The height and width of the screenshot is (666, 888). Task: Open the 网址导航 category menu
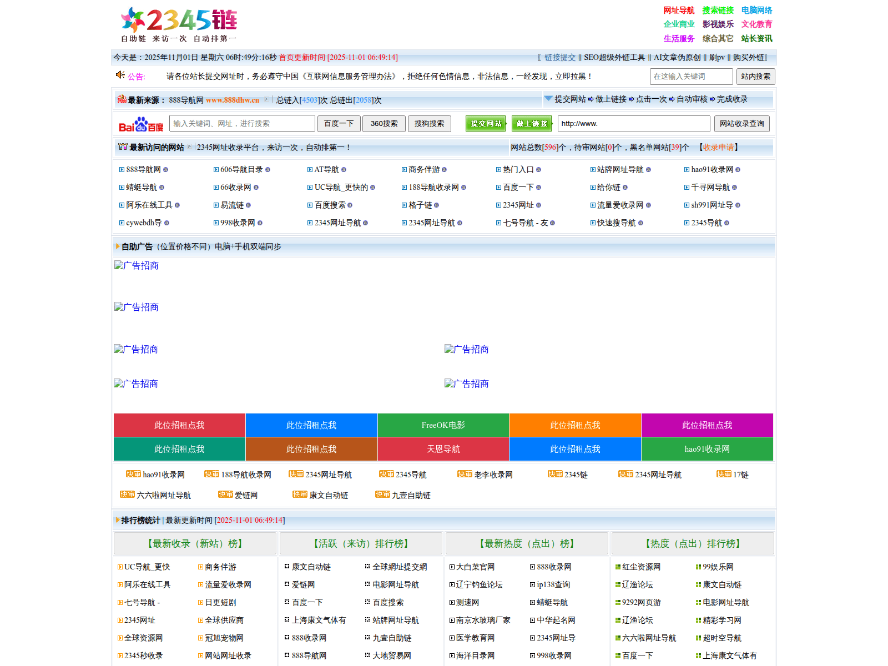tap(679, 10)
